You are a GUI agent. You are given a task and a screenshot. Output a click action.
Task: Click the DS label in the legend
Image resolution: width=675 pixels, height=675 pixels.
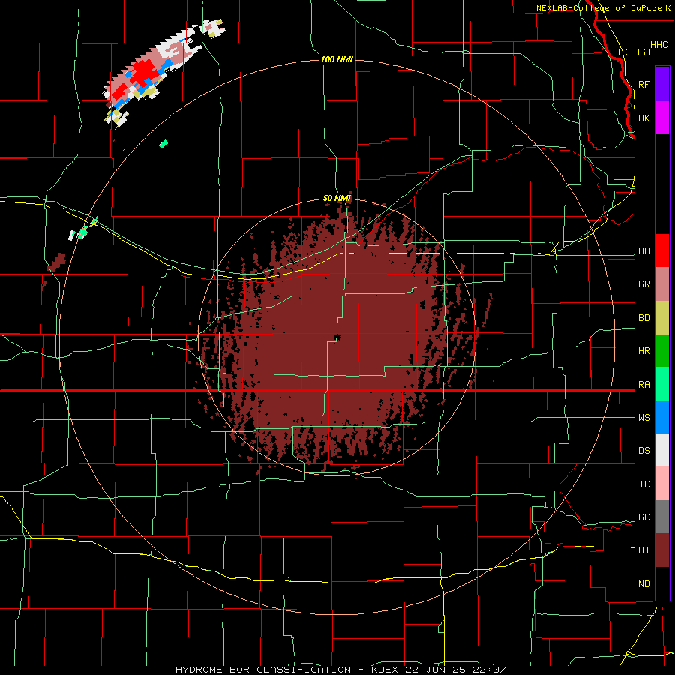click(643, 451)
